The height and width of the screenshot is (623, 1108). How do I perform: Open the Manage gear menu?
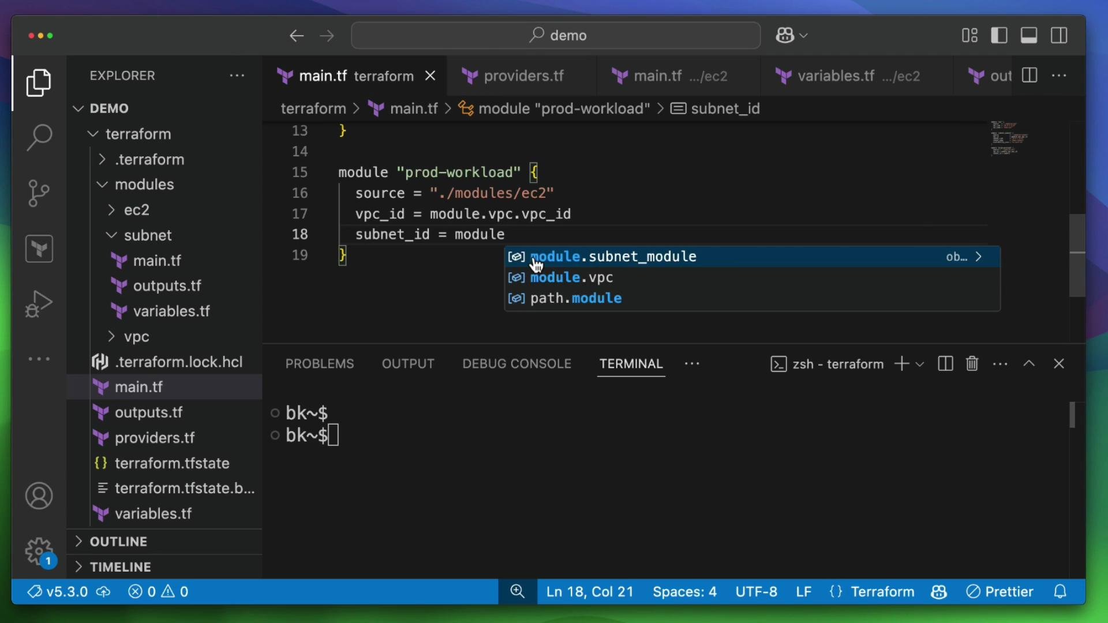tap(39, 551)
